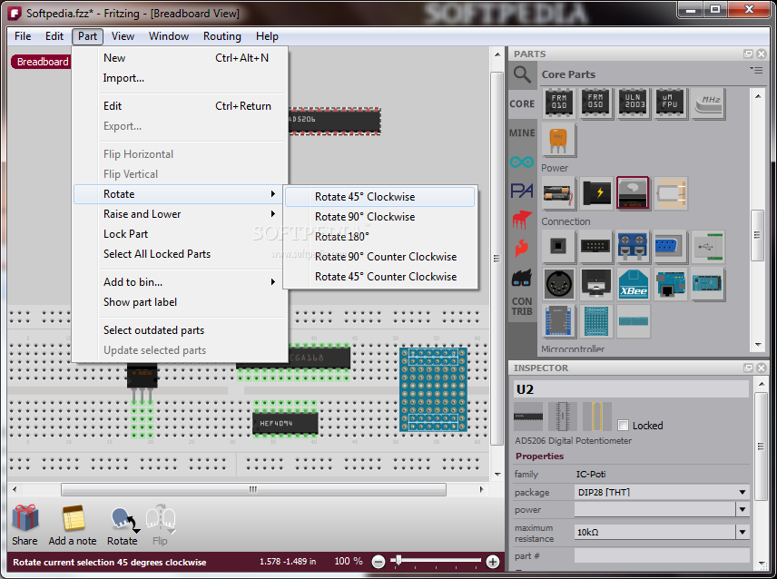777x579 pixels.
Task: Select the blue screw terminal part
Action: (x=633, y=246)
